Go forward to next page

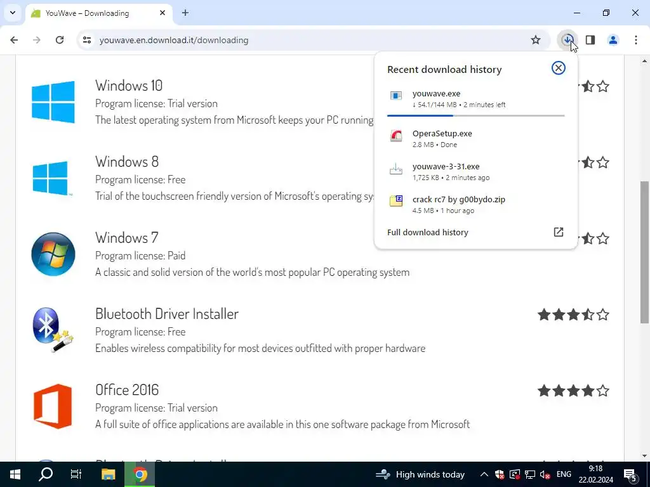[37, 40]
